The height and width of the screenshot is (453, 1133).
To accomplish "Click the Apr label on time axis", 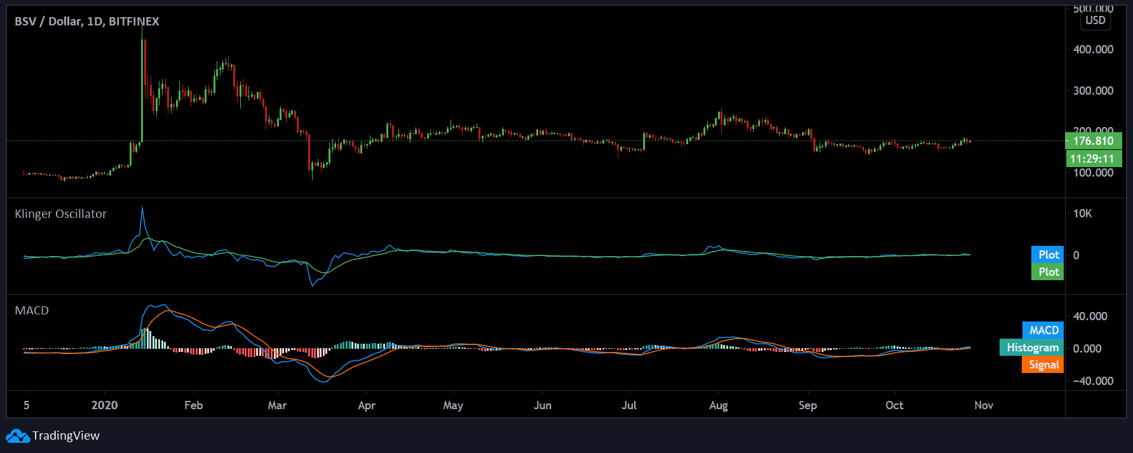I will (367, 405).
